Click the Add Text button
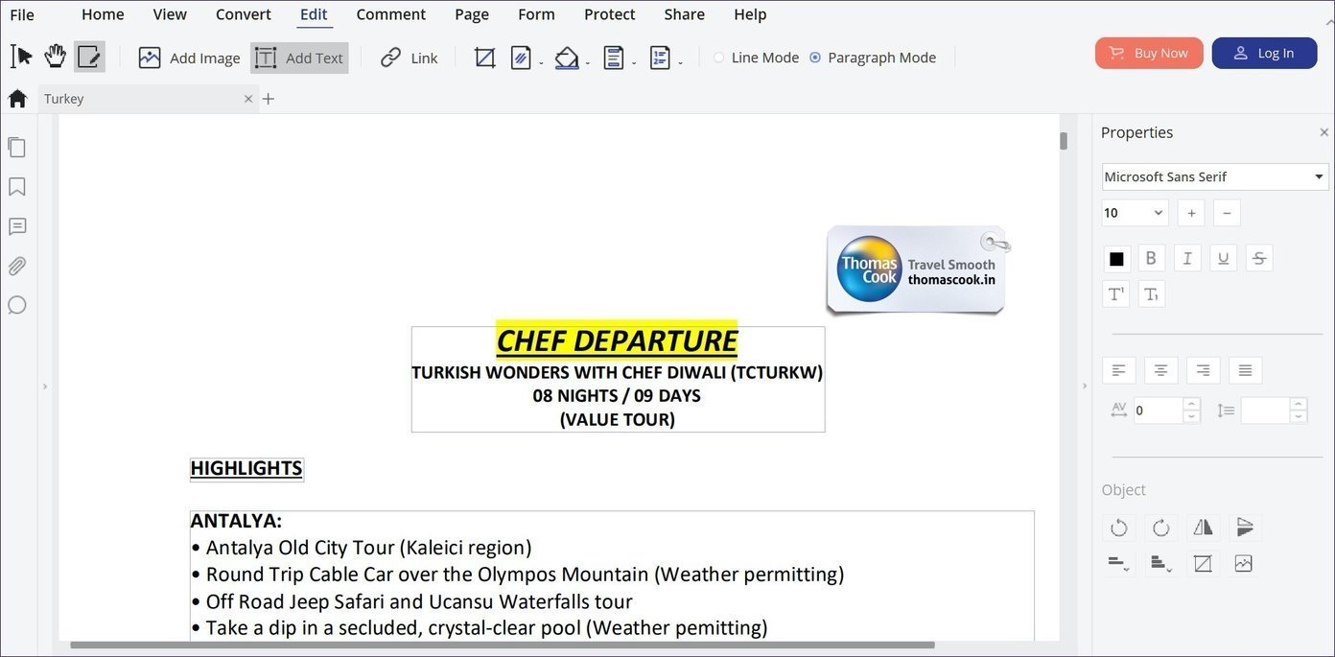The image size is (1335, 657). click(299, 58)
